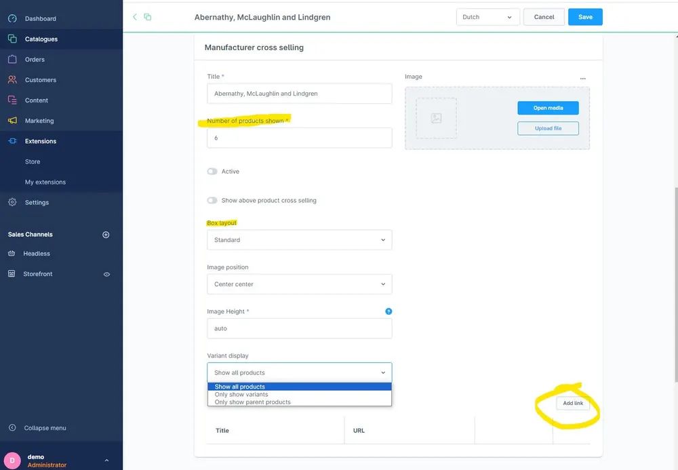Toggle the Active switch
The width and height of the screenshot is (678, 470).
212,171
